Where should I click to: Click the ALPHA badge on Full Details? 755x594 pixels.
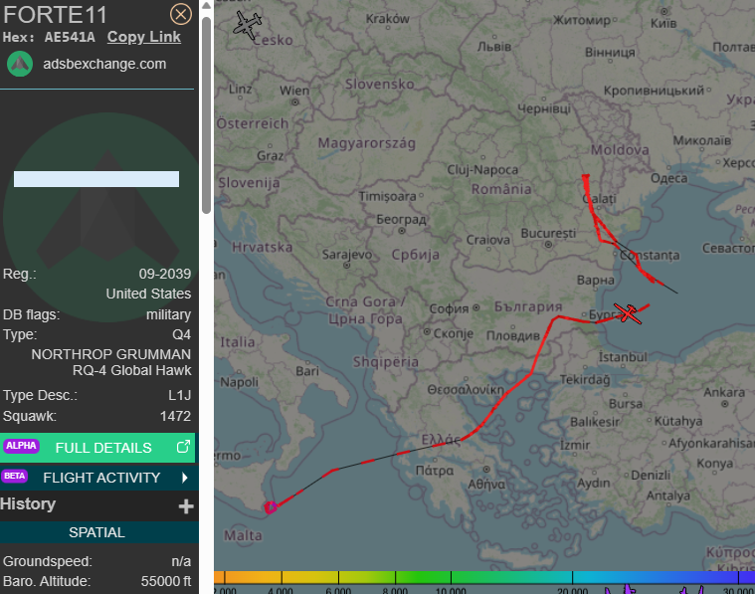21,446
